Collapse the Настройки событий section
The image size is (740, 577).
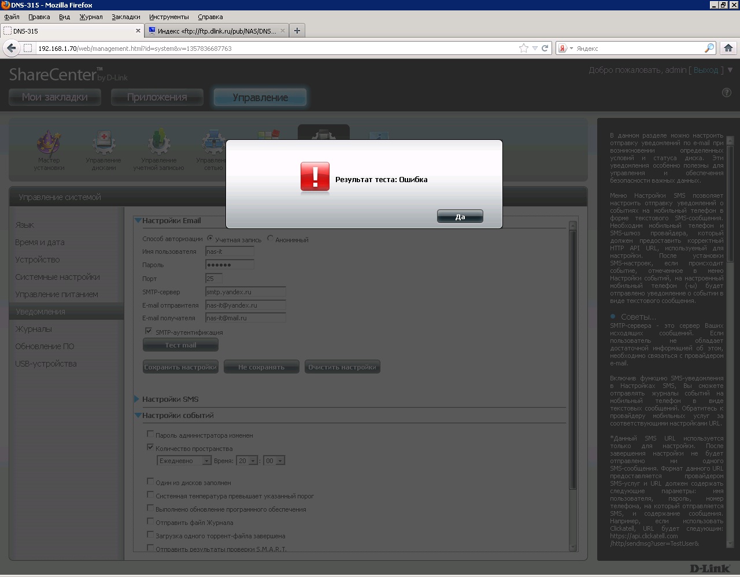[138, 415]
